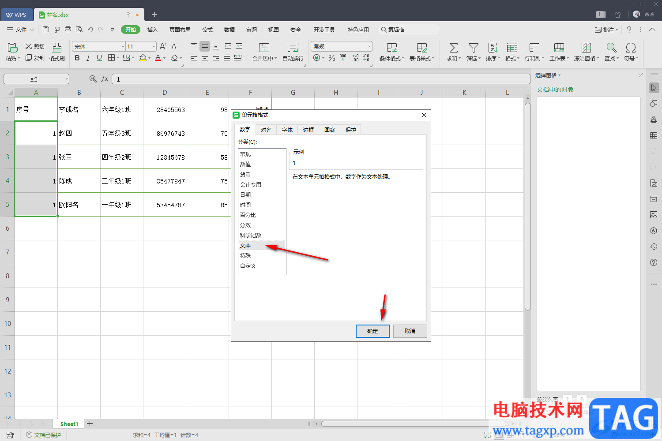The width and height of the screenshot is (662, 441).
Task: Add a new sheet with plus button
Action: point(90,424)
